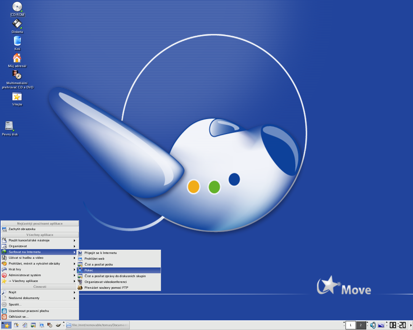Launch the GIMP mascot panel icon

[58, 325]
